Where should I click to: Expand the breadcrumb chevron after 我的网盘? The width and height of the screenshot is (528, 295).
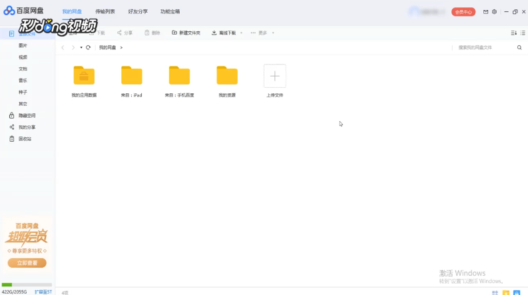click(121, 47)
